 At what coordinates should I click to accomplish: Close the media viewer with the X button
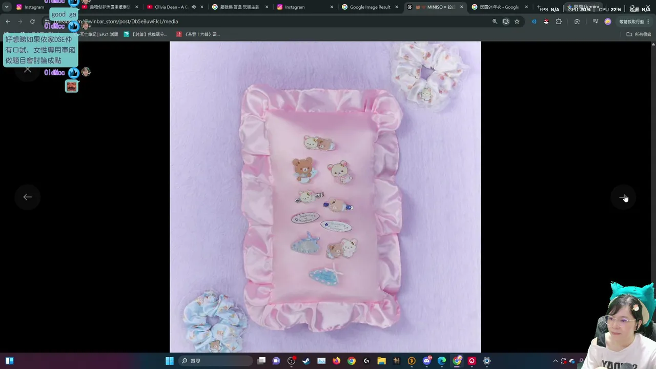pyautogui.click(x=28, y=70)
